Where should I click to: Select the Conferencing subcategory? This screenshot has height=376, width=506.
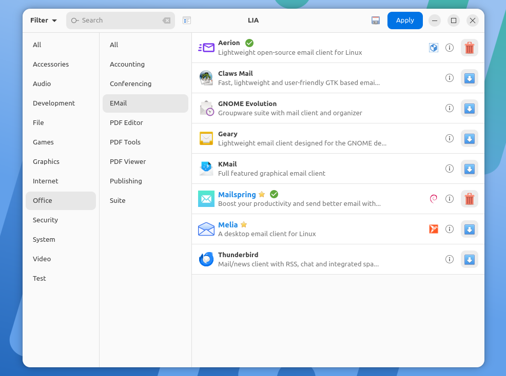coord(145,84)
